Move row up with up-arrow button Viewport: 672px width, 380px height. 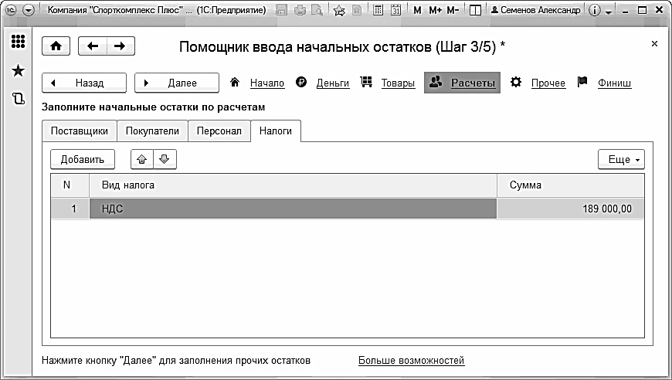[x=142, y=159]
